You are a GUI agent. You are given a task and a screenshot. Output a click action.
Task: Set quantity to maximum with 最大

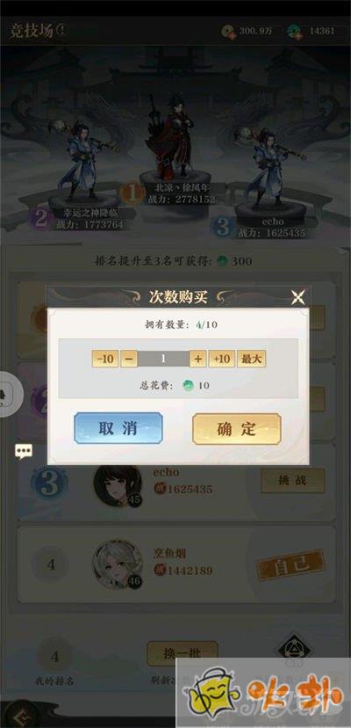251,359
